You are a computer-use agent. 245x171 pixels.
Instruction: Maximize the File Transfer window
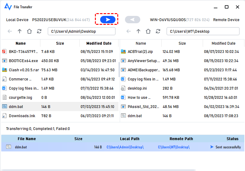(227, 7)
